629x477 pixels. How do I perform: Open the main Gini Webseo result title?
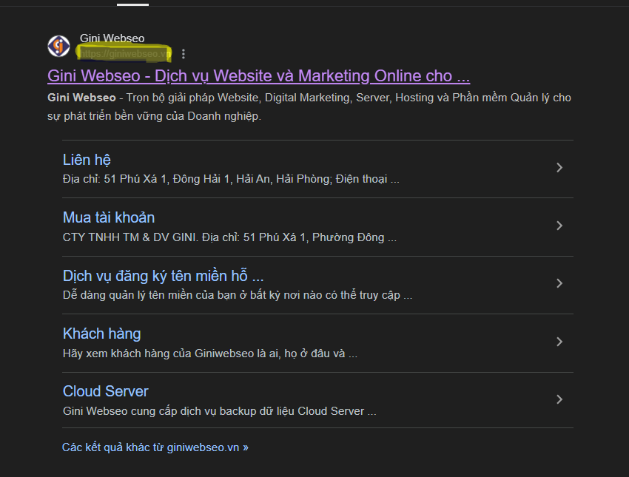[x=258, y=76]
